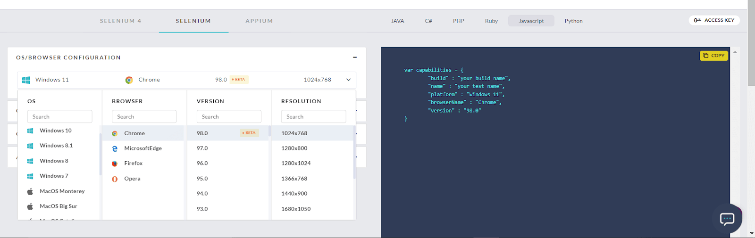Screen dimensions: 755x238
Task: Choose MacOS Big Sur from OS list
Action: (x=59, y=206)
